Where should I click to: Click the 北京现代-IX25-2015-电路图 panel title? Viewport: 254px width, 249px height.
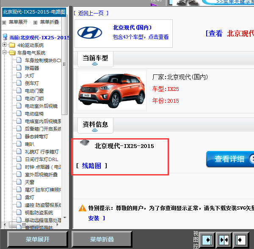[34, 12]
